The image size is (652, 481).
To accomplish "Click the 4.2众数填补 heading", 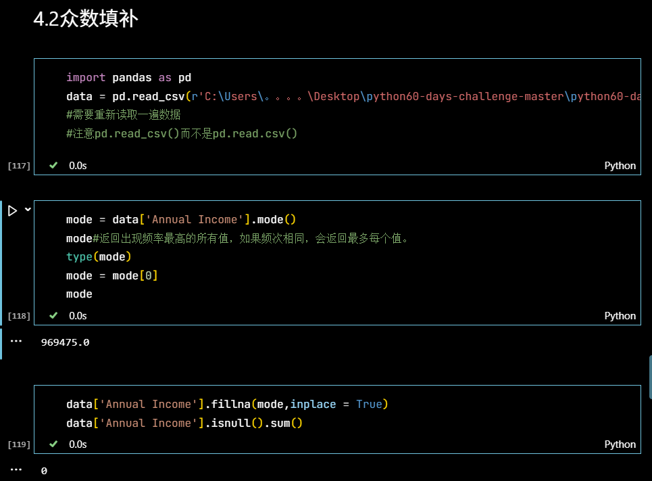I will (x=85, y=18).
